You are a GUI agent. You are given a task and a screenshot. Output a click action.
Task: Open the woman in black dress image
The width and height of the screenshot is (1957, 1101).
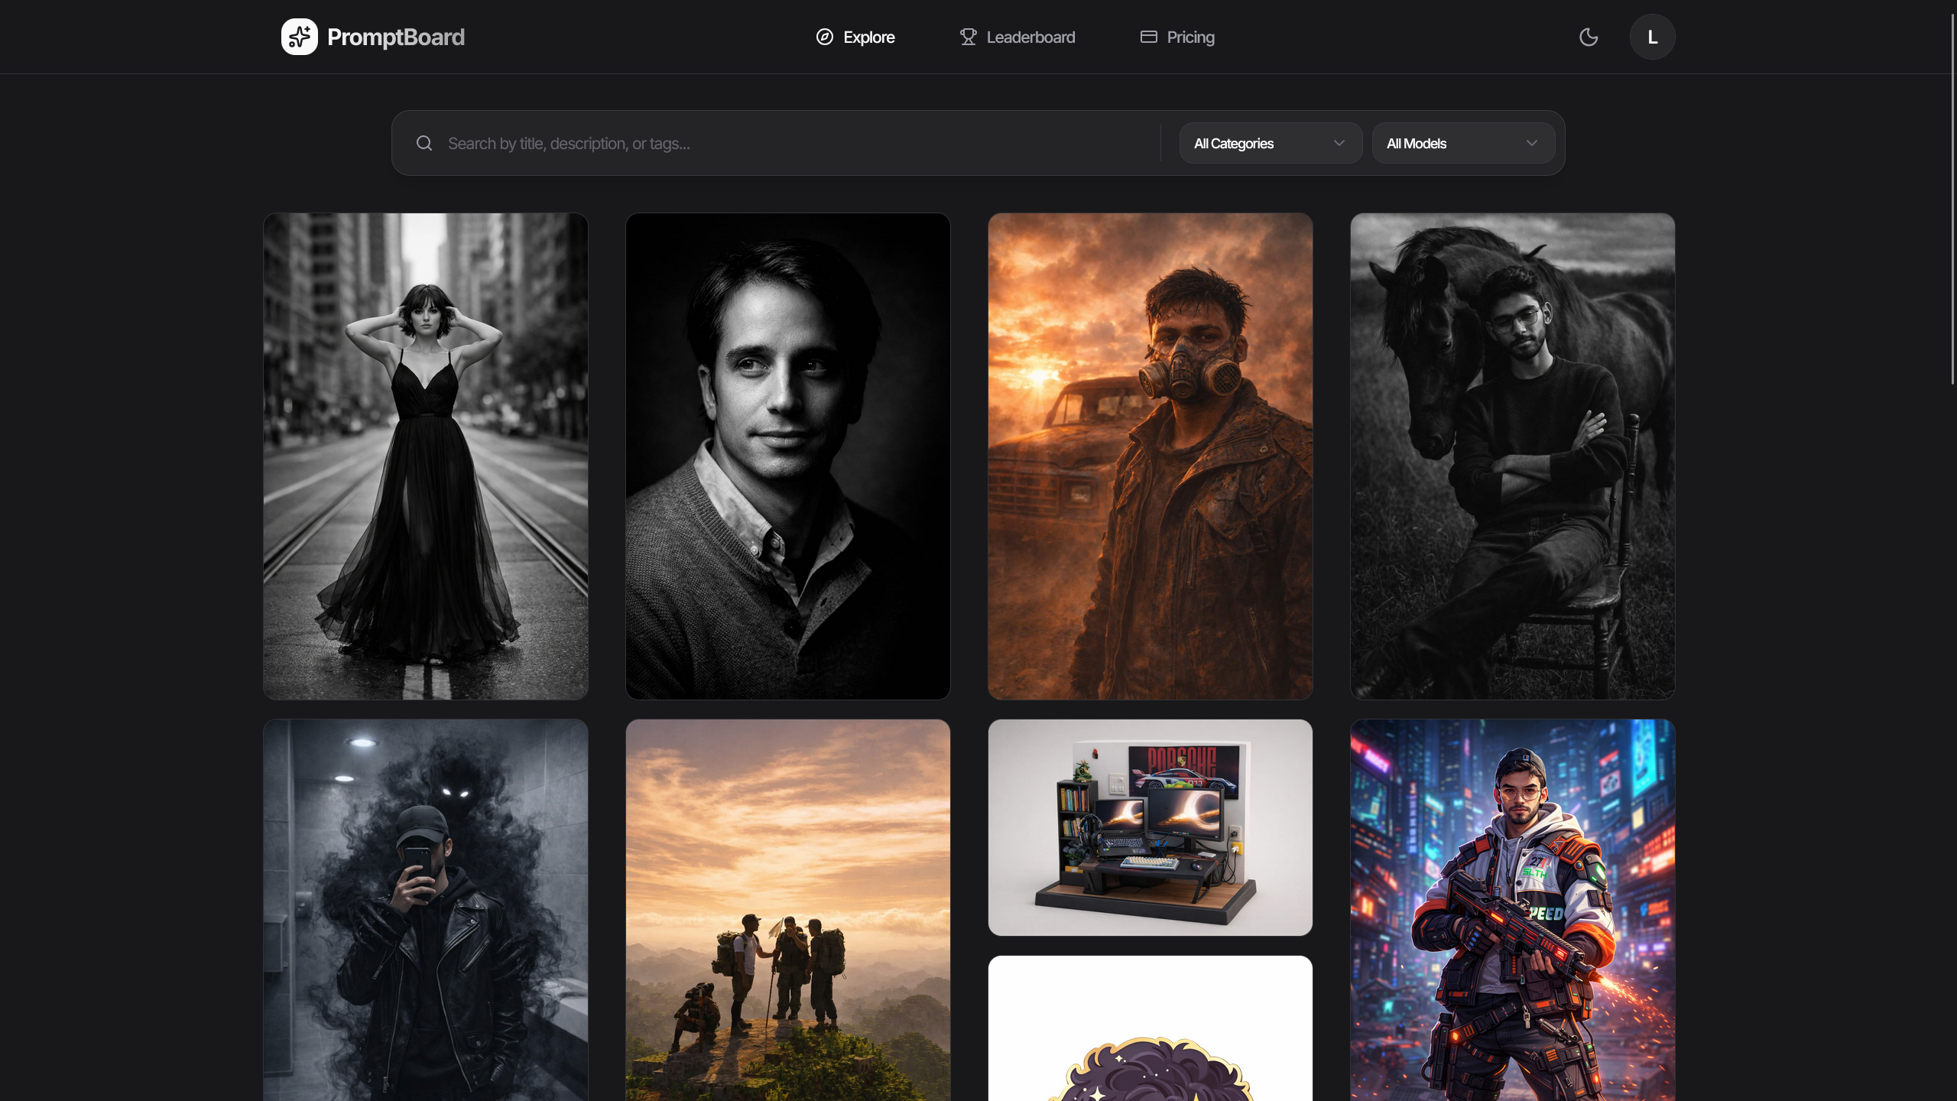pos(426,456)
